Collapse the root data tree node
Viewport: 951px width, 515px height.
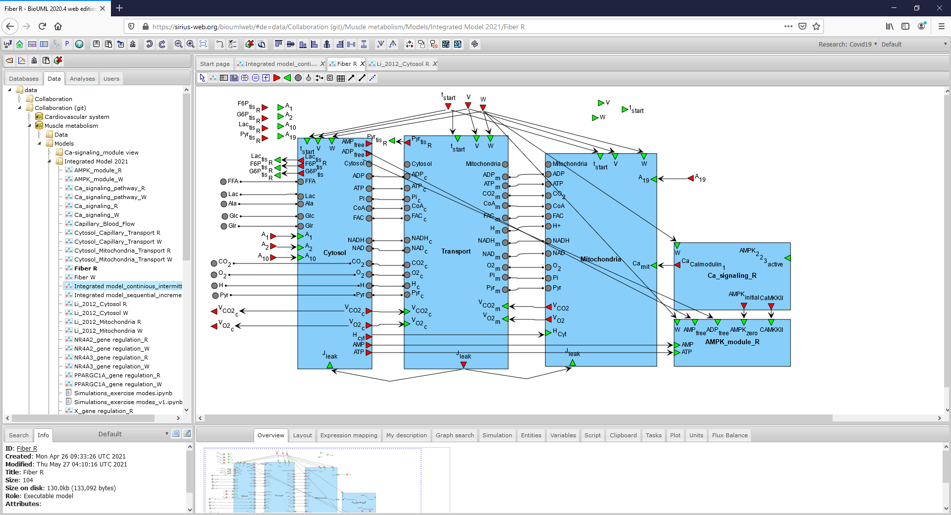[9, 90]
